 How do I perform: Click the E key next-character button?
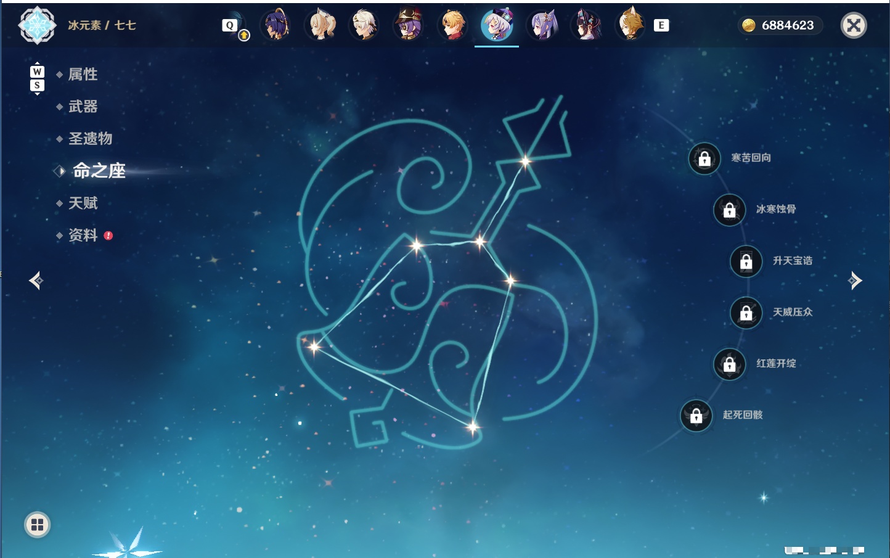click(x=661, y=25)
